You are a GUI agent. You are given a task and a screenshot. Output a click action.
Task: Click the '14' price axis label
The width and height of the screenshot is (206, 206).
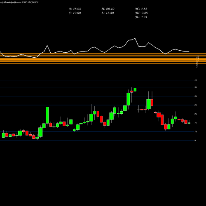tap(196, 132)
